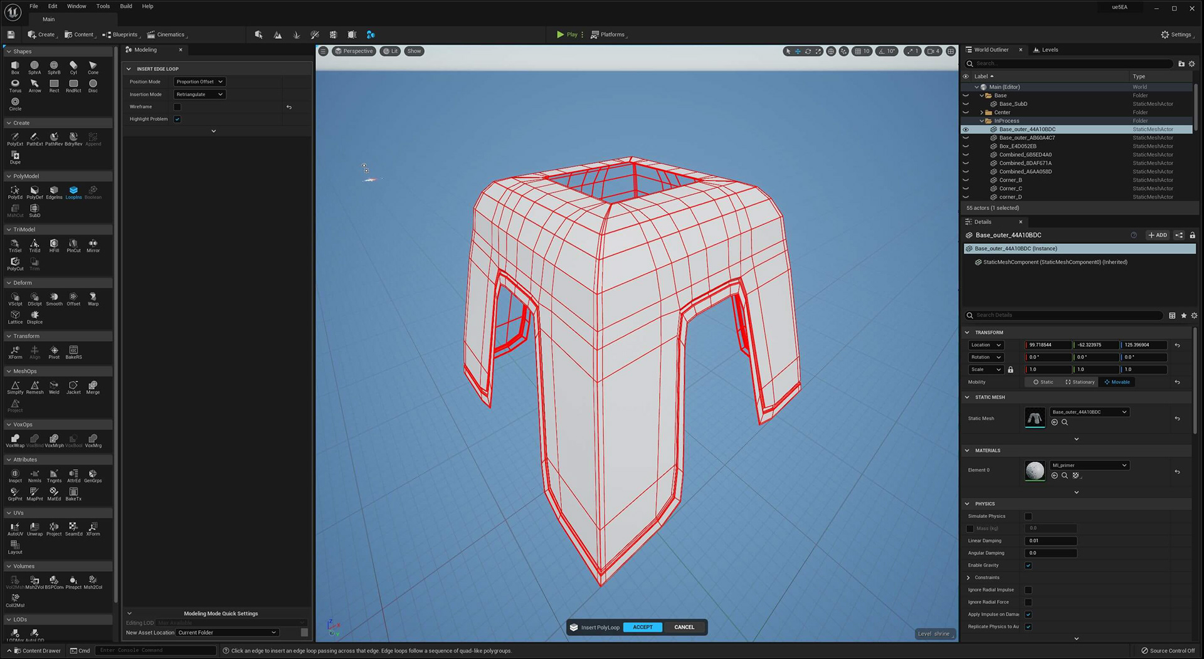Cancel the Insert PolyLoop operation
The width and height of the screenshot is (1204, 659).
[684, 628]
